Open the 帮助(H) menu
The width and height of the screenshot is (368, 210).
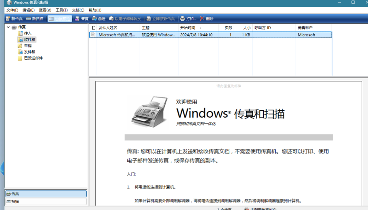click(x=95, y=10)
